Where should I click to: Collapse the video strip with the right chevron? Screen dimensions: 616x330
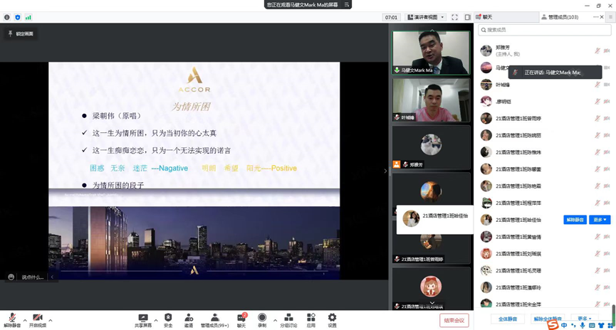385,171
